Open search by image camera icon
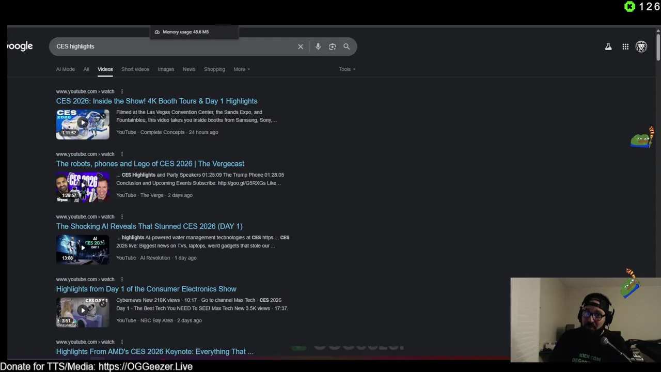Screen dimensions: 661x372 [333, 47]
